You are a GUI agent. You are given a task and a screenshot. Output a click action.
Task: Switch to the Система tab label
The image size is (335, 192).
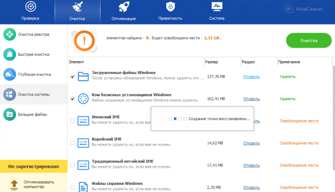tap(217, 18)
